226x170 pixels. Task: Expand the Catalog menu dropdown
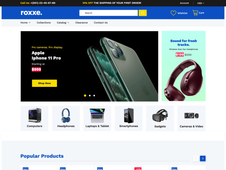[63, 22]
